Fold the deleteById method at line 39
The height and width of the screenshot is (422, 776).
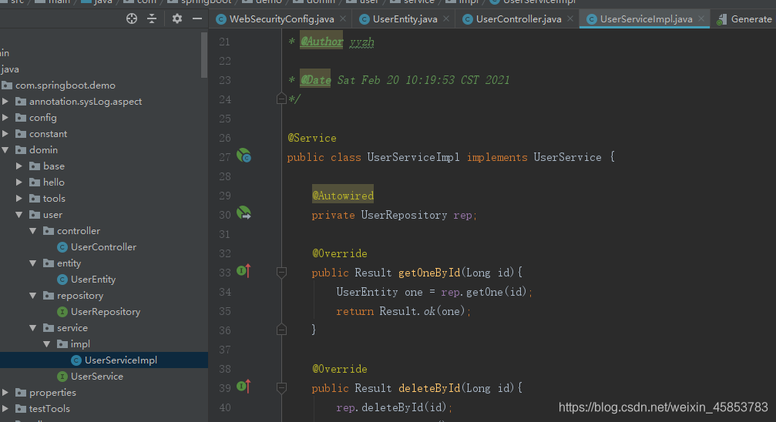pos(281,388)
